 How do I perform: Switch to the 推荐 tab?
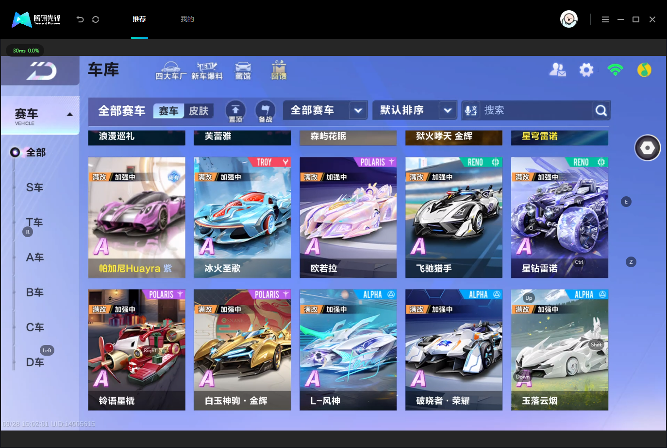pyautogui.click(x=139, y=19)
